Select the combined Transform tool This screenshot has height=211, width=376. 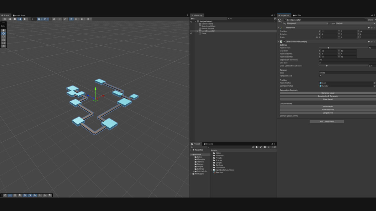[4, 46]
